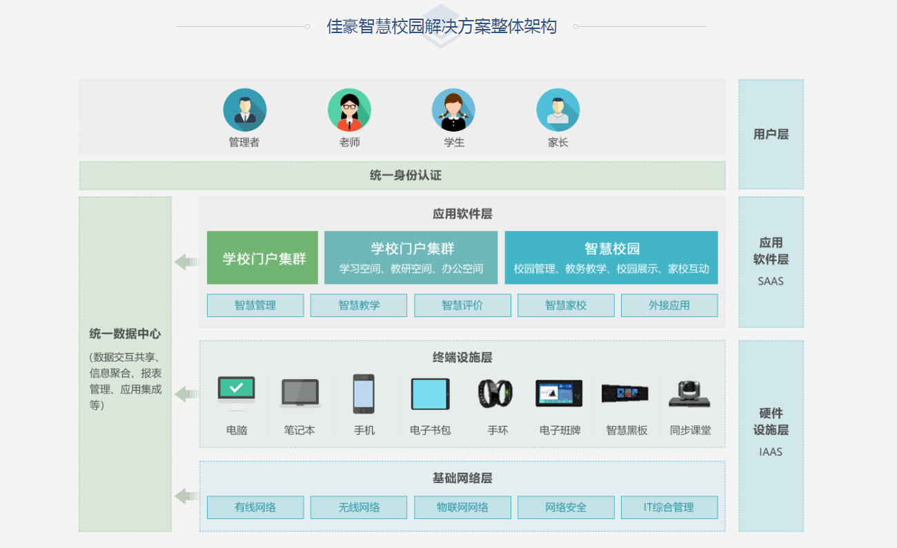The height and width of the screenshot is (548, 897).
Task: Click the left arrow beside 终端设施层
Action: click(186, 394)
